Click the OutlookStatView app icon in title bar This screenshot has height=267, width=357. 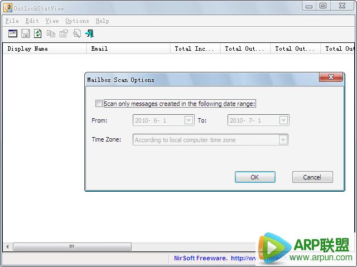8,8
